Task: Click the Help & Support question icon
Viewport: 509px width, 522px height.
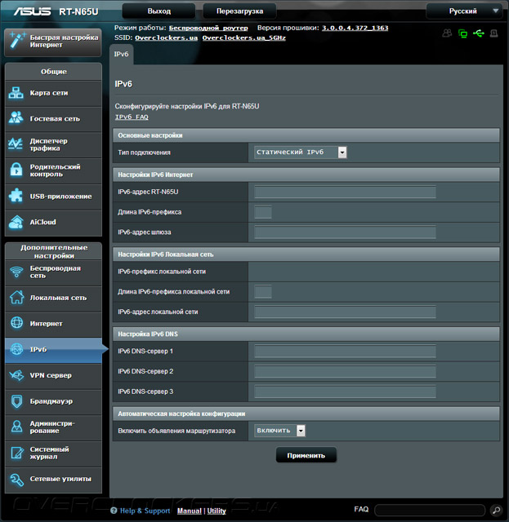Action: click(x=114, y=511)
